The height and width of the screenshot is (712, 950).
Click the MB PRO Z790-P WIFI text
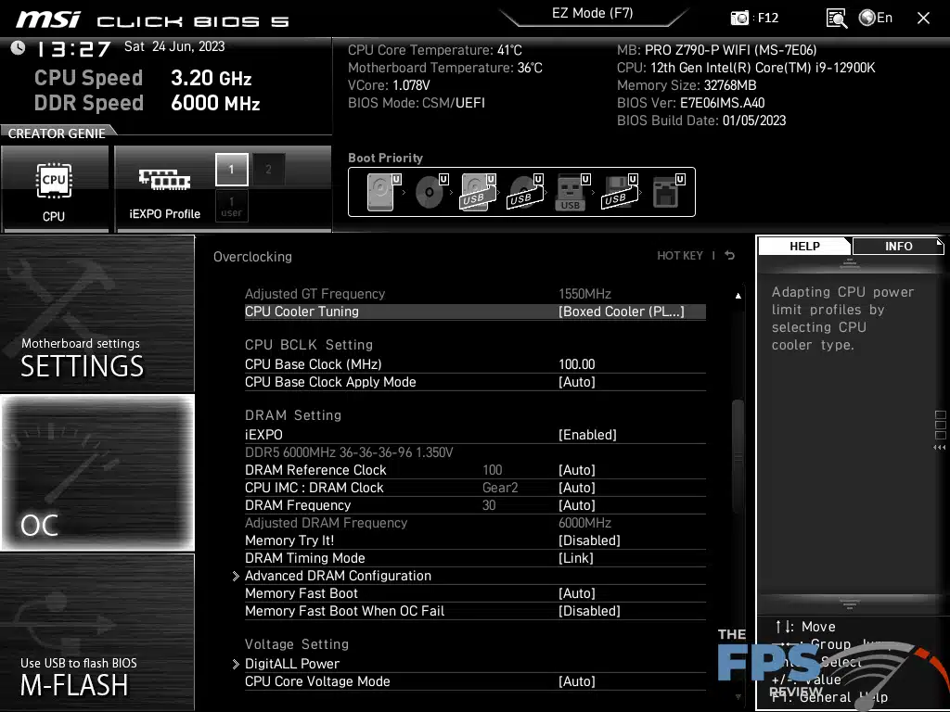(717, 50)
